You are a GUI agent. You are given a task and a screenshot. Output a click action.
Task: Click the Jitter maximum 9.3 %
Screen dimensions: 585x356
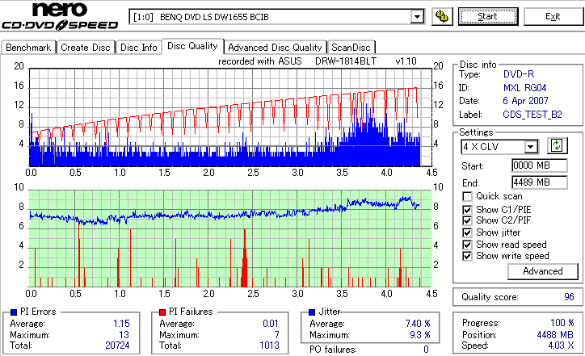coord(419,335)
